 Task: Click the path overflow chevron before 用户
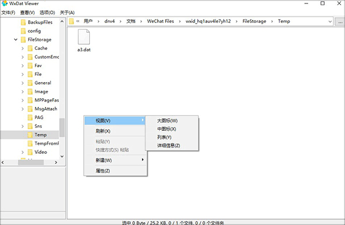[x=78, y=21]
